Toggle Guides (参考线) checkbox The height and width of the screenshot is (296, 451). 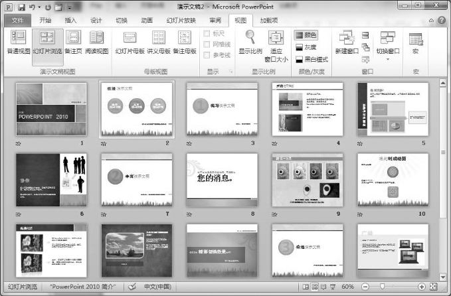(x=207, y=55)
